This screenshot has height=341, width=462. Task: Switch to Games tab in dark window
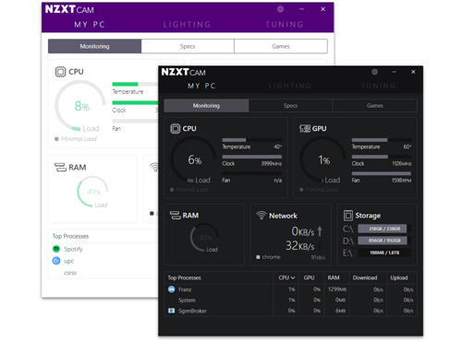coord(375,106)
